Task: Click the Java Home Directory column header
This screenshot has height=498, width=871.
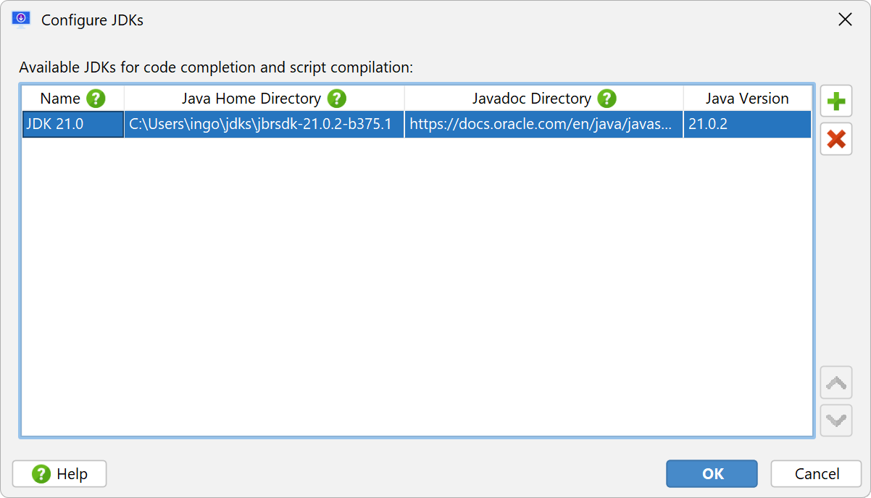Action: point(251,99)
